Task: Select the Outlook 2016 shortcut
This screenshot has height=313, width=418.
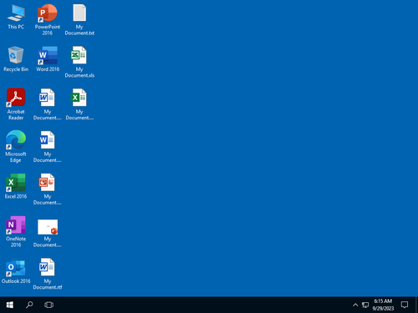Action: 16,271
